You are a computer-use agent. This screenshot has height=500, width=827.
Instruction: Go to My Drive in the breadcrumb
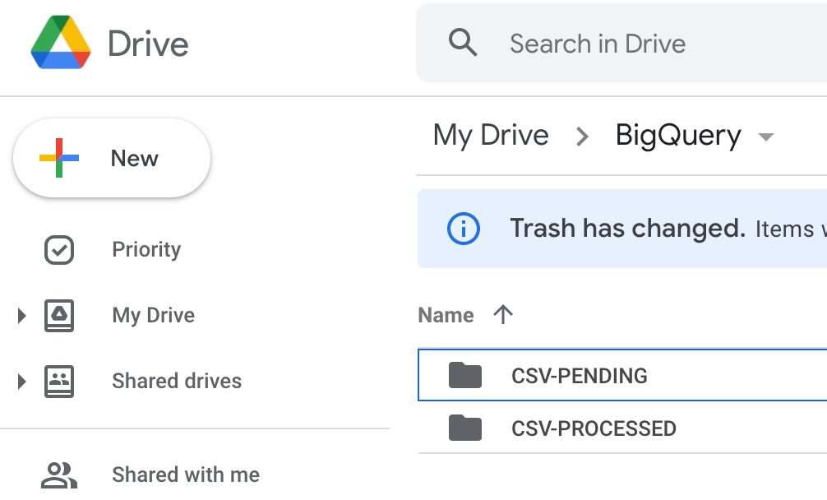(x=491, y=135)
